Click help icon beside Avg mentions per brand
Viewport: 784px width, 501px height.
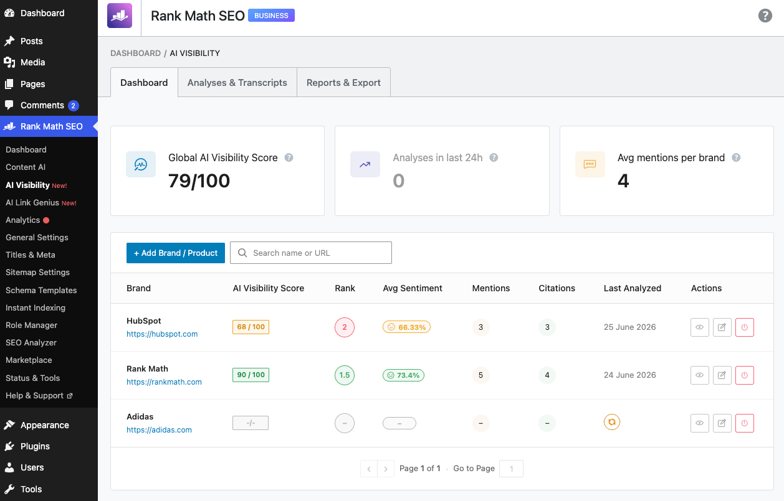tap(736, 157)
